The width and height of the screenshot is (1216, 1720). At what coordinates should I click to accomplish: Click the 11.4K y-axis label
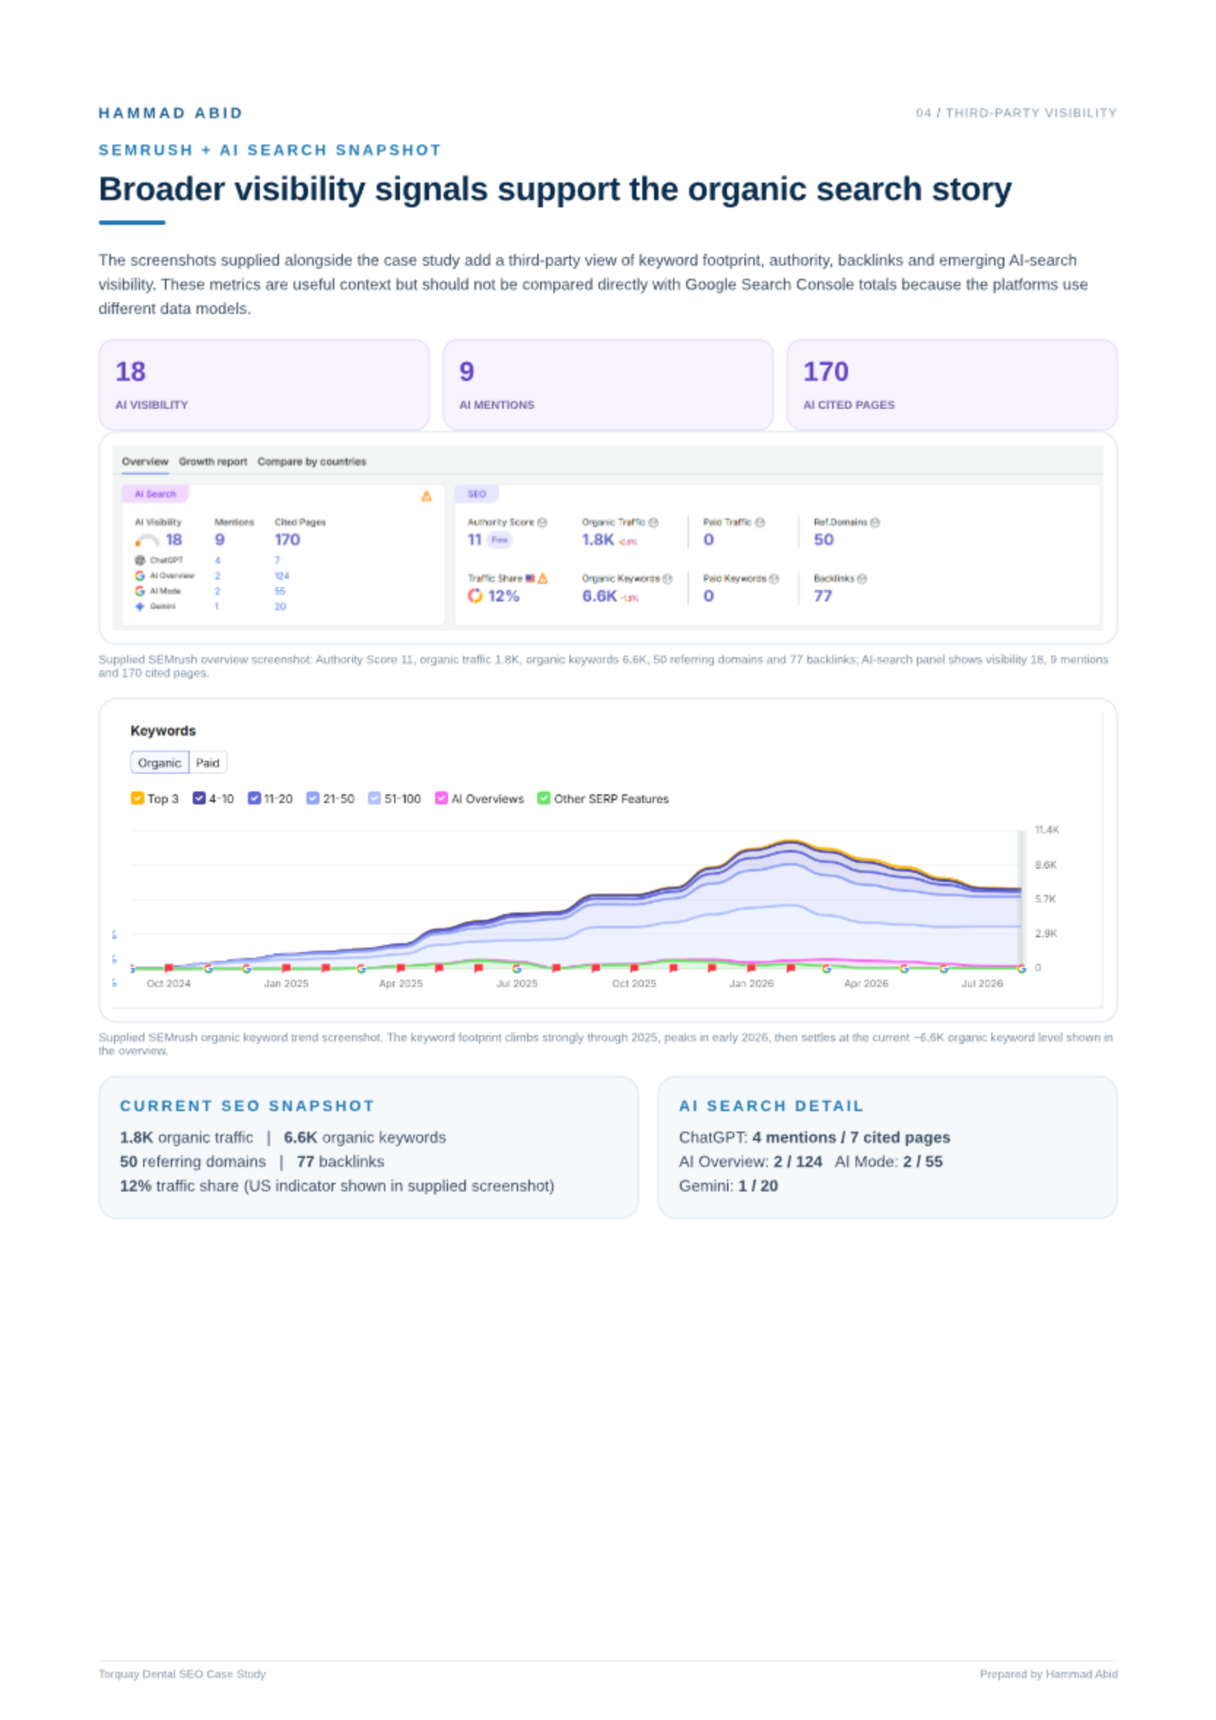1047,829
